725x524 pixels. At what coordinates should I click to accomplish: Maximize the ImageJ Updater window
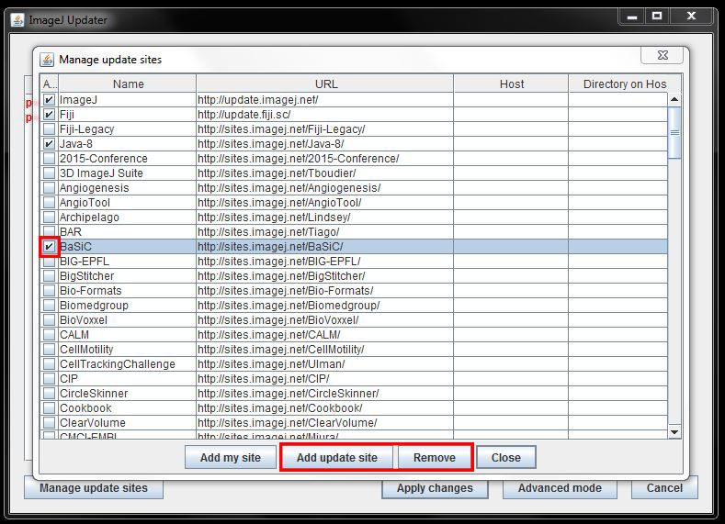[x=657, y=17]
